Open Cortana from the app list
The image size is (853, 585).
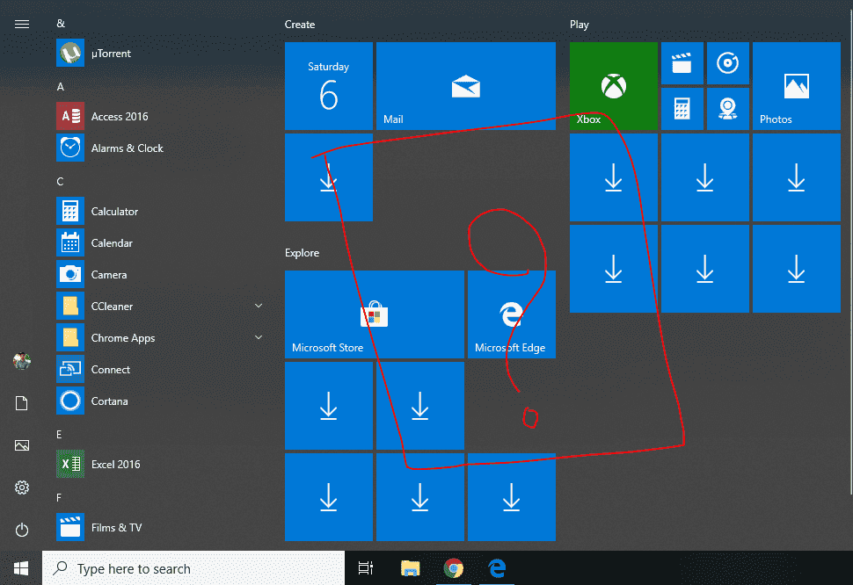coord(162,401)
